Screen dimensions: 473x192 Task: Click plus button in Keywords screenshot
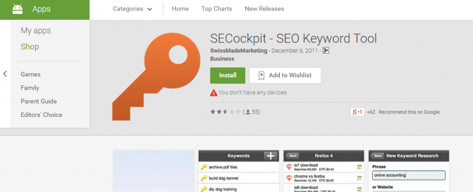[x=271, y=156]
